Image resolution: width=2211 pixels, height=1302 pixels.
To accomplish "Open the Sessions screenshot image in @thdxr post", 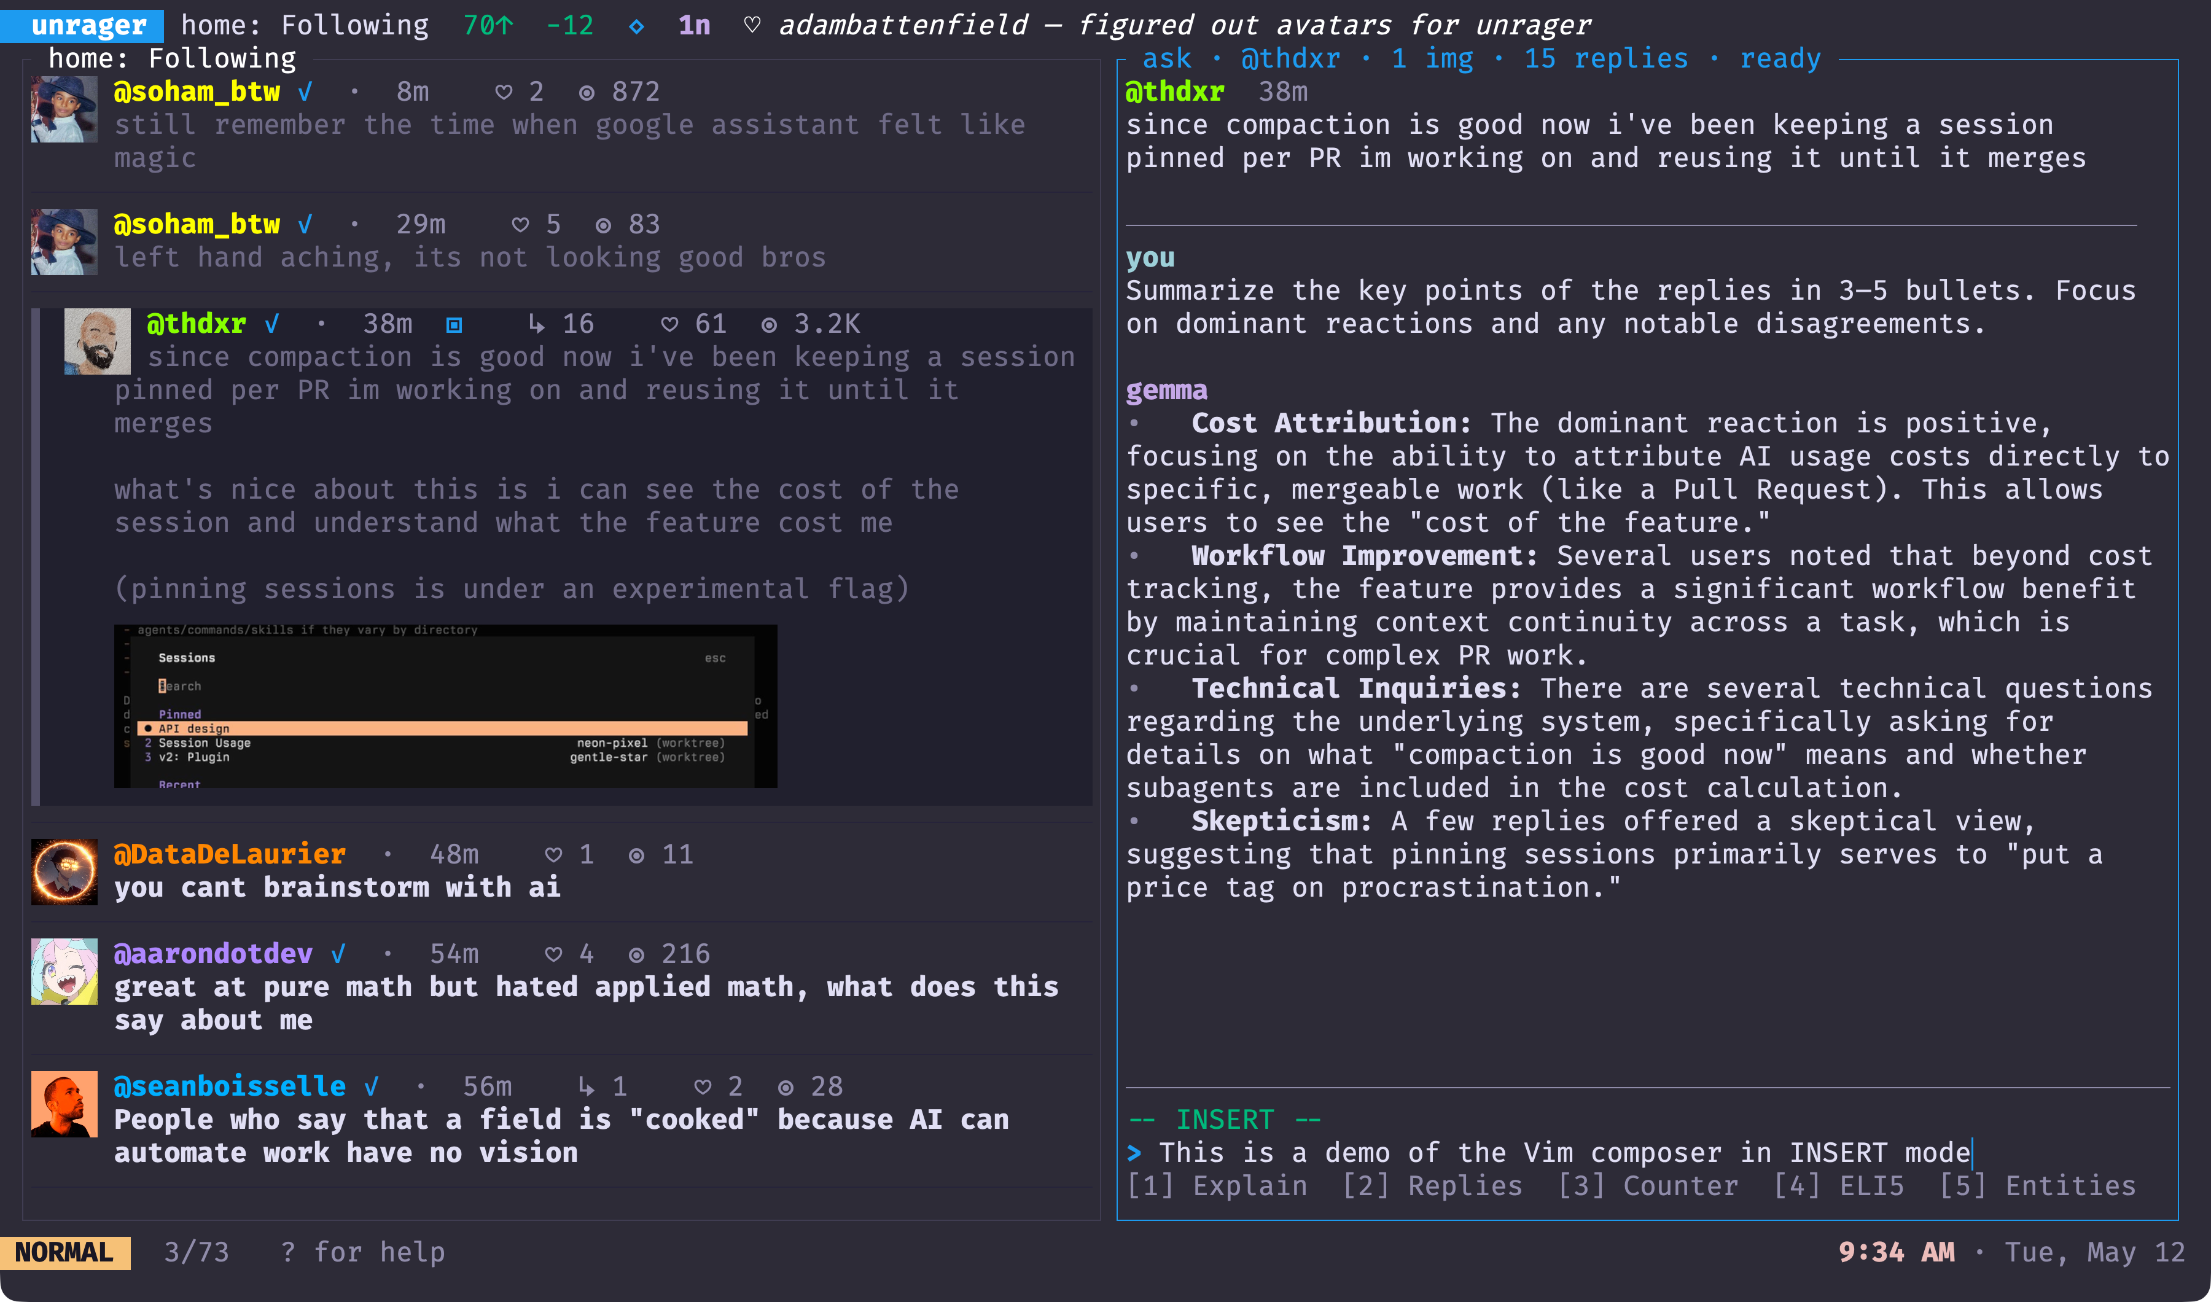I will (x=446, y=706).
